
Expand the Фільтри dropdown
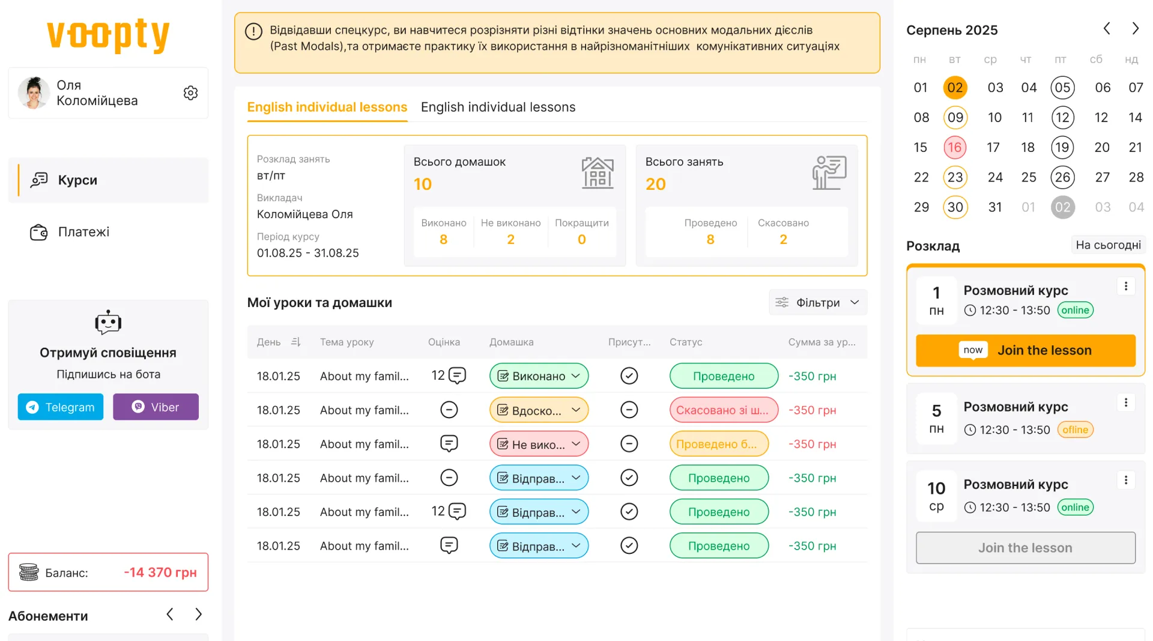(818, 303)
